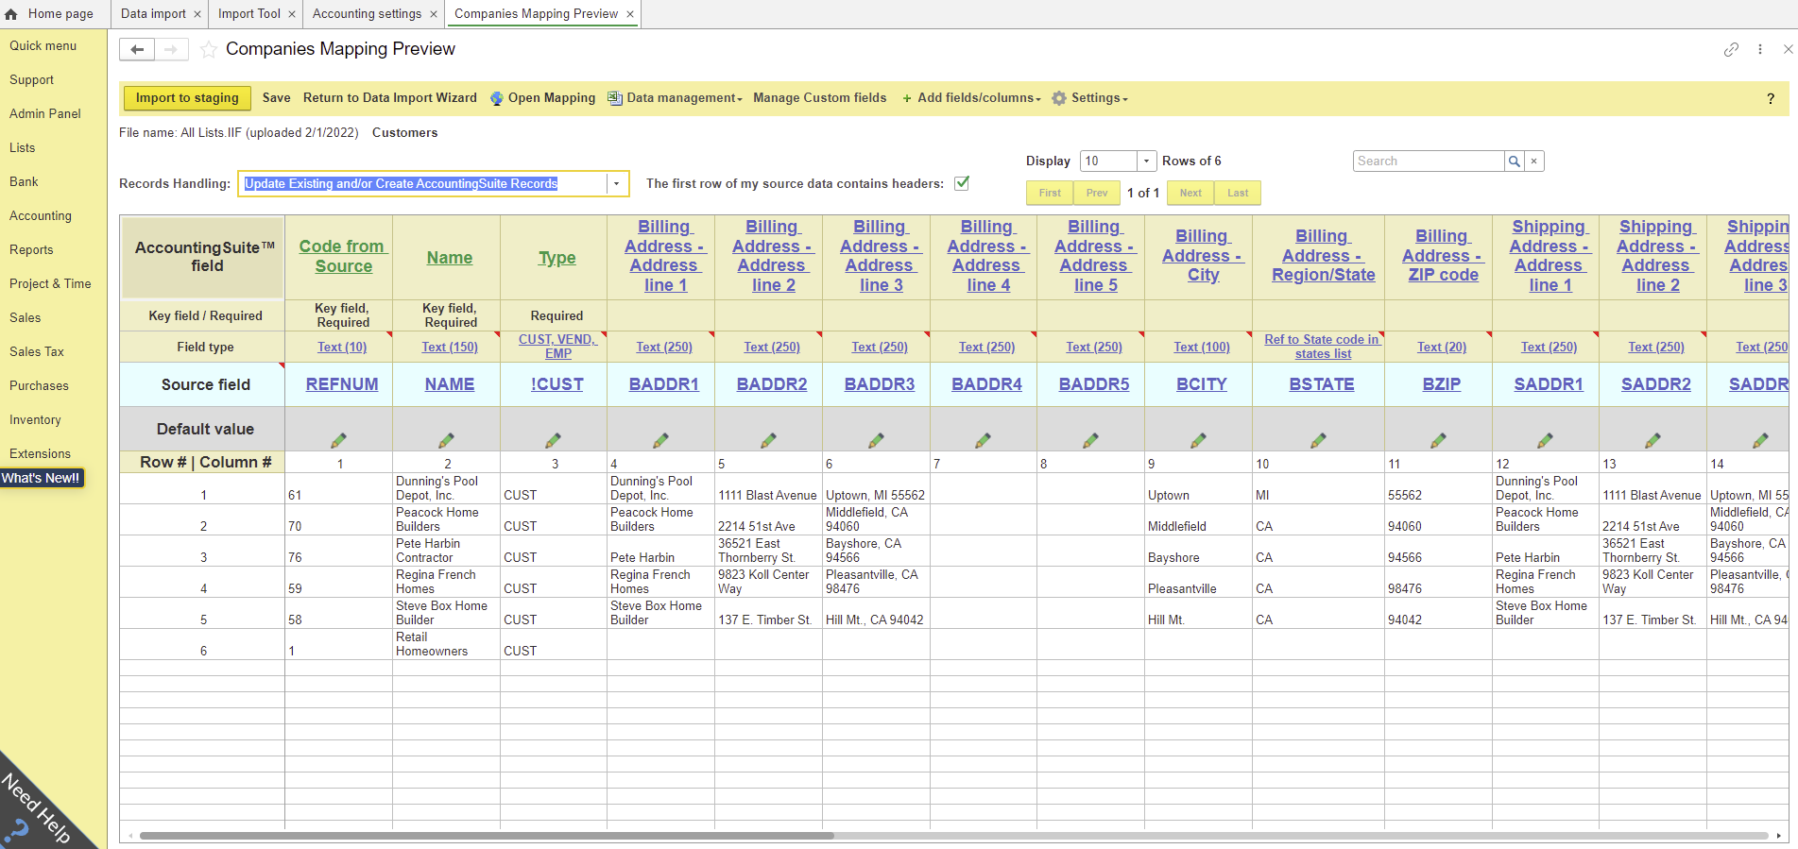Open Sales Tax sidebar section
This screenshot has height=849, width=1798.
tap(37, 352)
